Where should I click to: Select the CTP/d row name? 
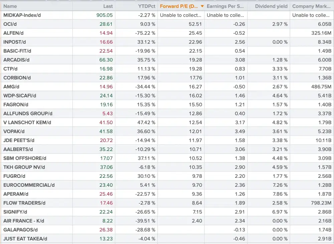click(10, 69)
